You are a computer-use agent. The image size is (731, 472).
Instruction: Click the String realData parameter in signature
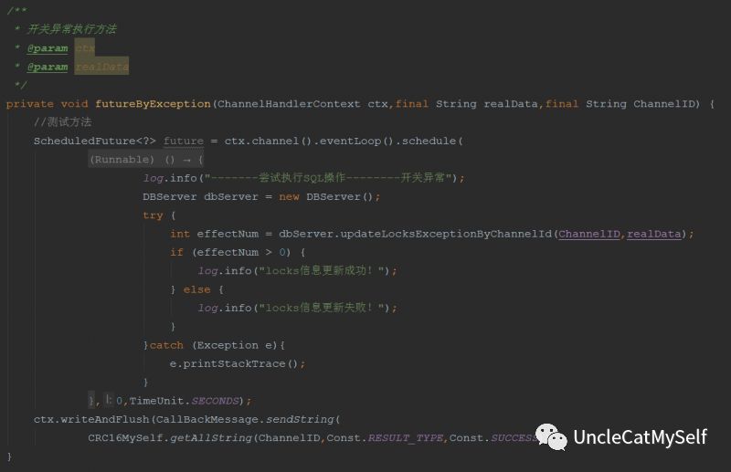[x=487, y=104]
